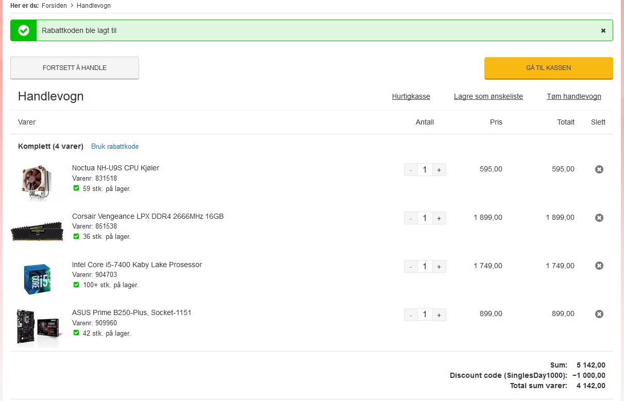Click quantity field for Noctua NH-U9S
624x401 pixels.
coord(425,170)
